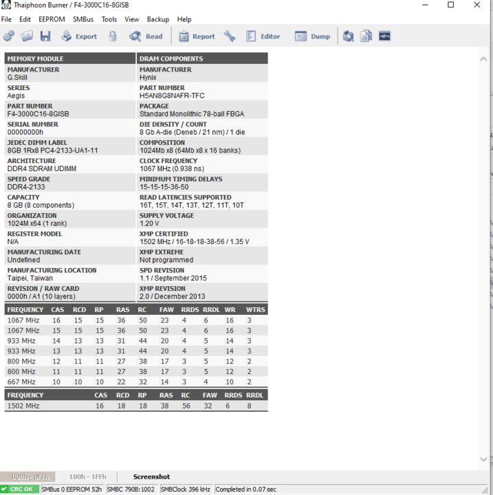
Task: Click the wrench tool icon
Action: pyautogui.click(x=230, y=36)
